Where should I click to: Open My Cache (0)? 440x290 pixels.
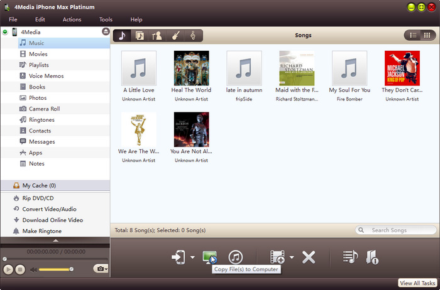55,186
